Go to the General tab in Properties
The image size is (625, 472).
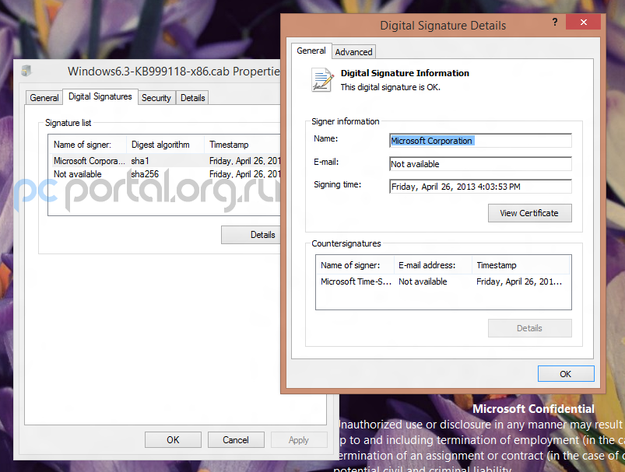(x=44, y=98)
